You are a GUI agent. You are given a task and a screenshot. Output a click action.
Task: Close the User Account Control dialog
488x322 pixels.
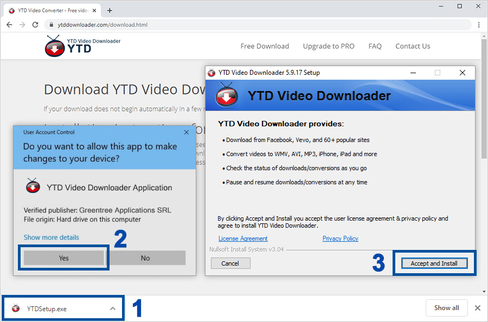(187, 132)
